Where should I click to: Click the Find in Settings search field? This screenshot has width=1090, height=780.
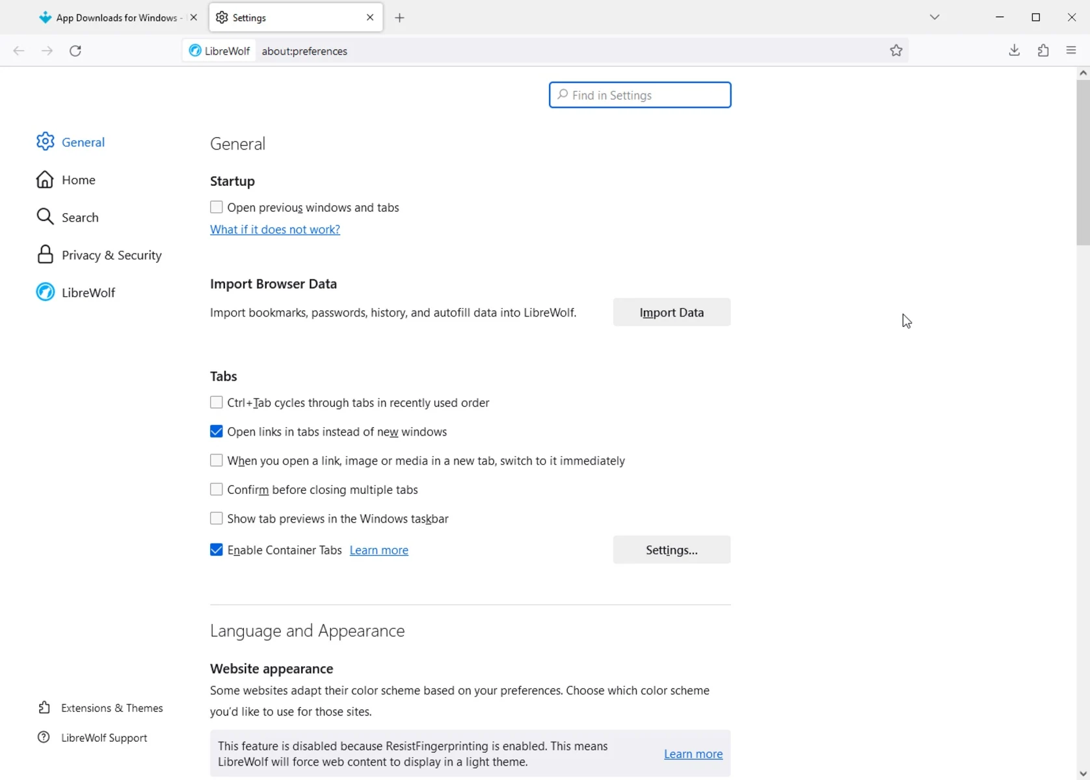(x=640, y=95)
